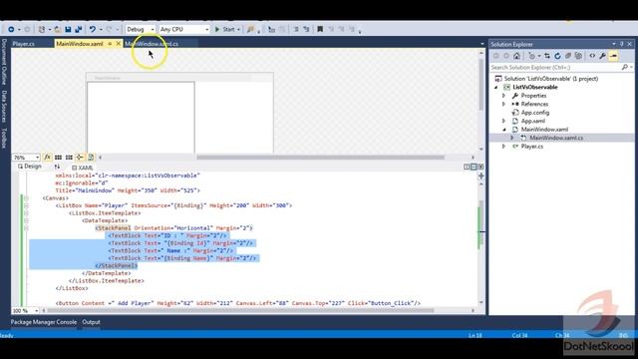The image size is (638, 359).
Task: Toggle snap to gridlines button
Action: (x=69, y=158)
